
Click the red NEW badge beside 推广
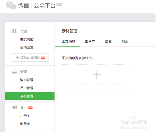31,107
